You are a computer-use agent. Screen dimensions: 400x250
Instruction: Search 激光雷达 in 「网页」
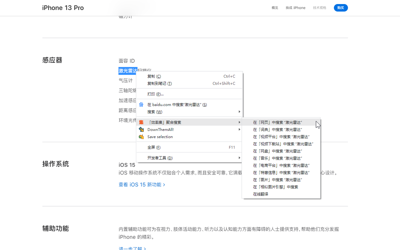point(281,122)
